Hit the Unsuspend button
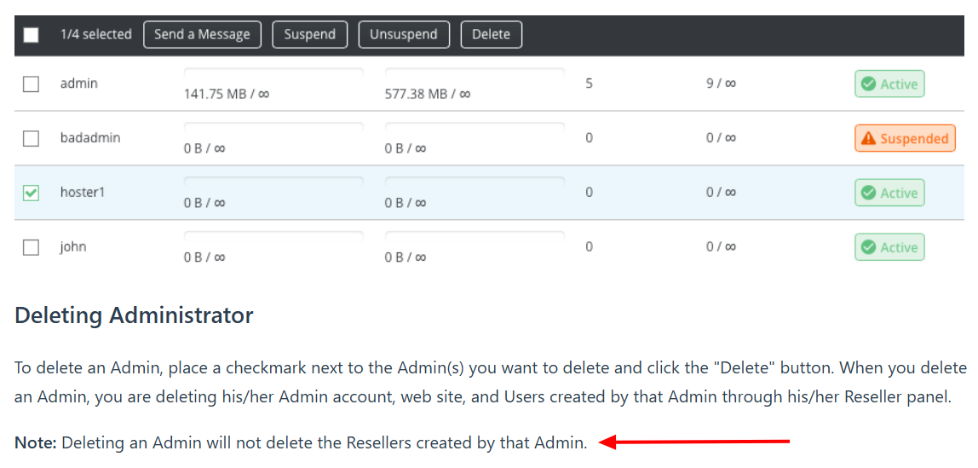The height and width of the screenshot is (468, 978). (x=404, y=35)
